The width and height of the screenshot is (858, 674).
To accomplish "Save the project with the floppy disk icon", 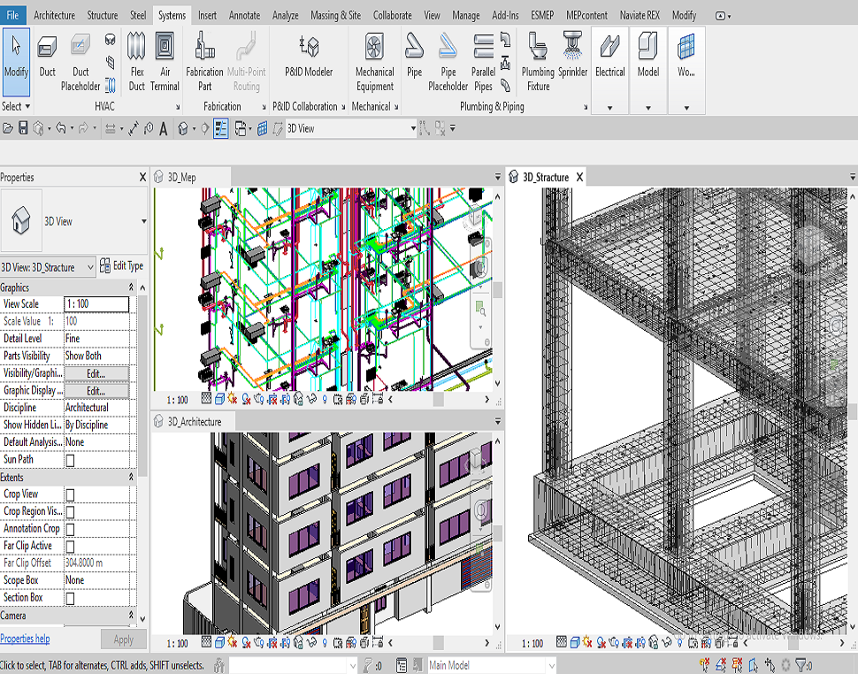I will [23, 128].
